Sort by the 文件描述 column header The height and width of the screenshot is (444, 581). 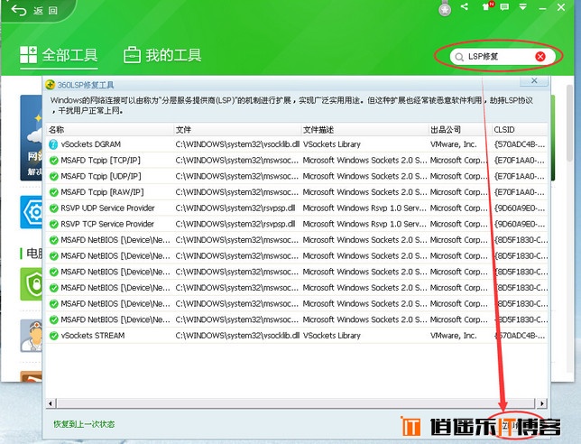coord(364,130)
